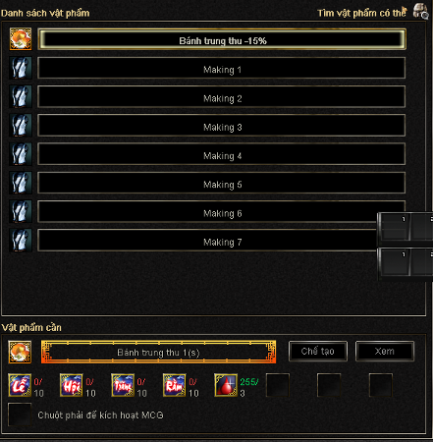The height and width of the screenshot is (442, 433).
Task: Click the Hội ingredient icon
Action: [x=72, y=385]
